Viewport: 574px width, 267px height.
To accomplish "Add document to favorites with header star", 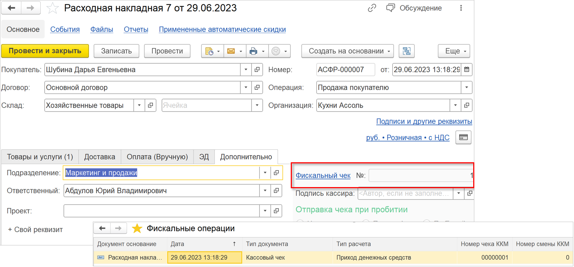I will click(53, 8).
